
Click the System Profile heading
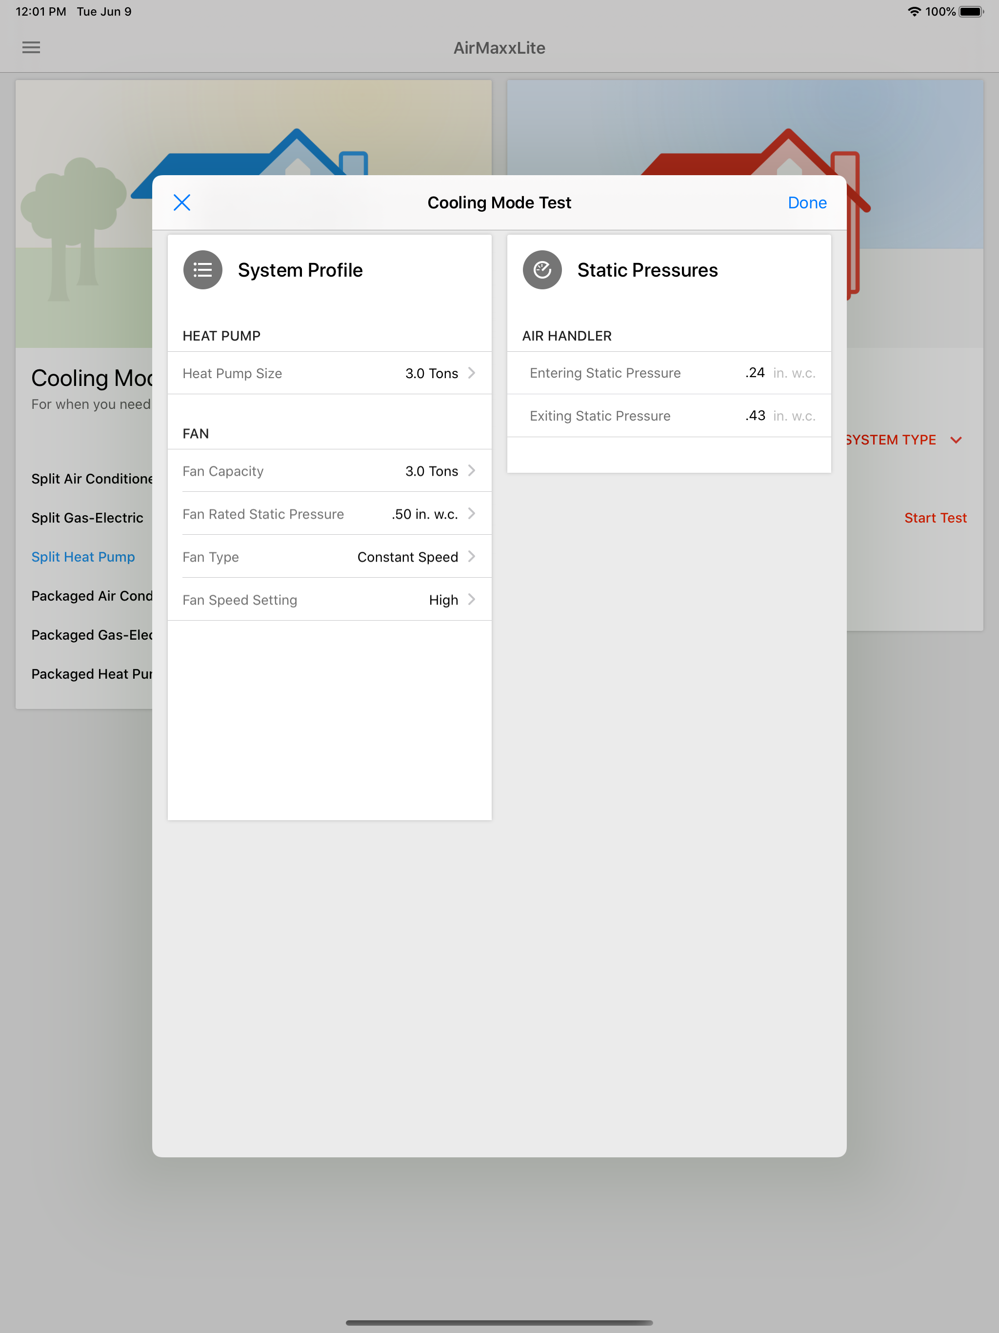[x=300, y=270]
